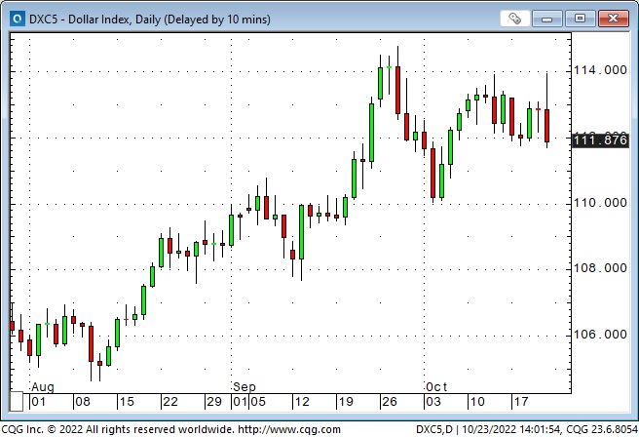639x437 pixels.
Task: Select the 111.876 current price label
Action: (x=600, y=140)
